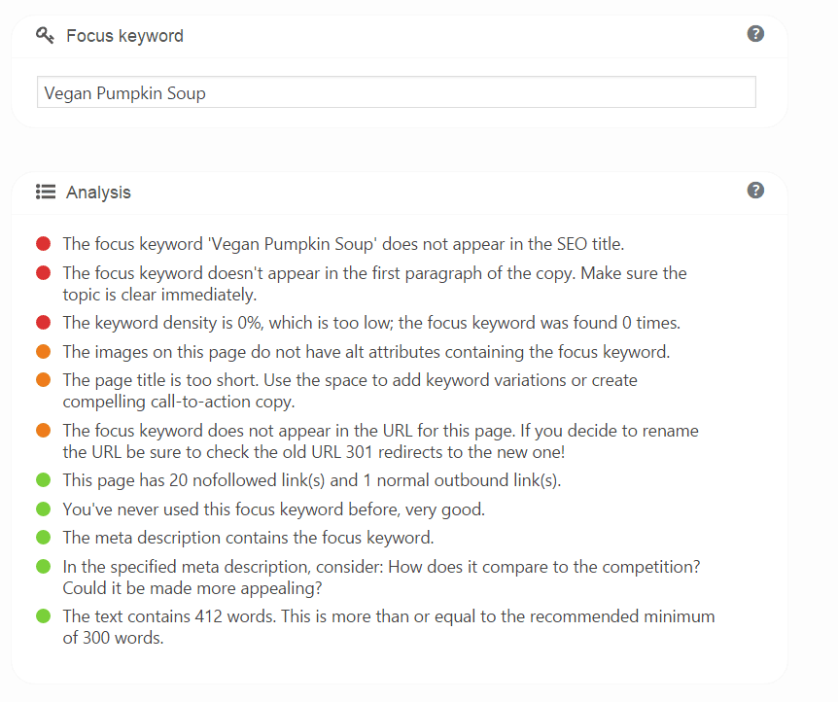Click the key icon beside Focus keyword
The height and width of the screenshot is (702, 838).
coord(43,34)
